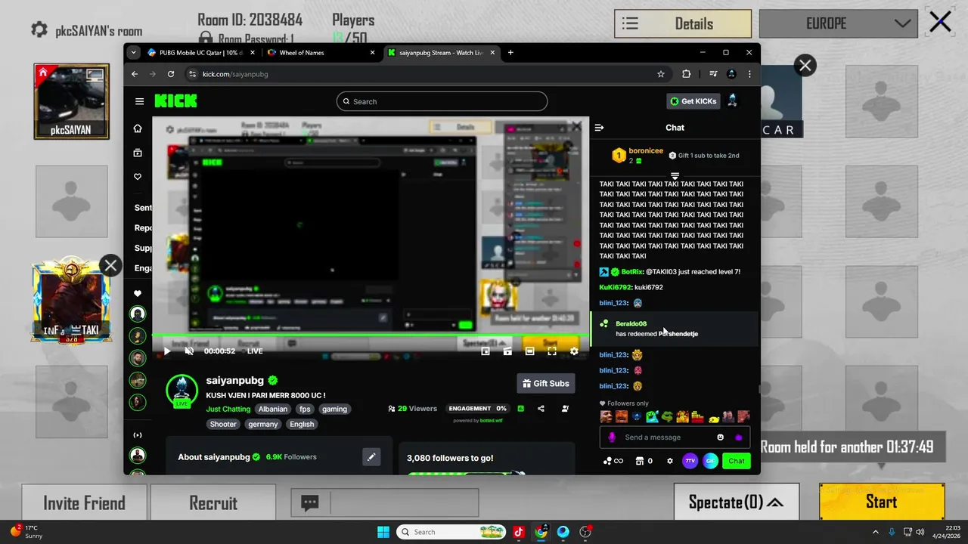Click the Recruit button

[x=213, y=503]
